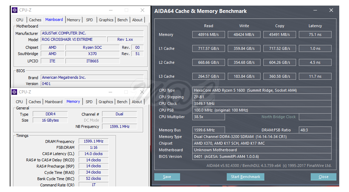Image resolution: width=349 pixels, height=192 pixels.
Task: Click the Memory Read result field 48916 MB/s
Action: point(209,34)
